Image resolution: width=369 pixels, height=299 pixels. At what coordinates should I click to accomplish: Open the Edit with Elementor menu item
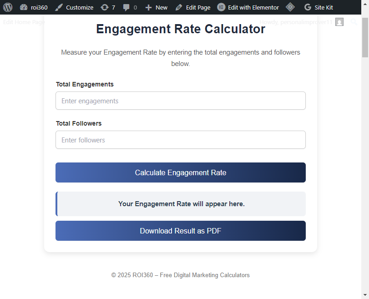pyautogui.click(x=253, y=7)
